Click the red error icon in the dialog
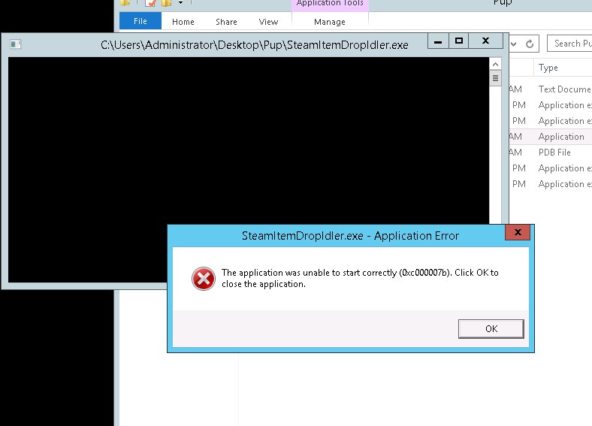 [x=204, y=279]
